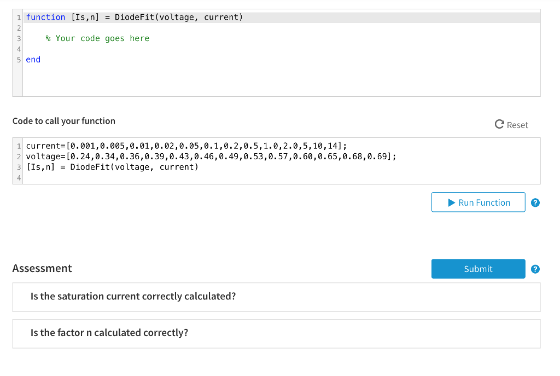The image size is (560, 376).
Task: Click line number 3 in function editor gutter
Action: coord(18,38)
